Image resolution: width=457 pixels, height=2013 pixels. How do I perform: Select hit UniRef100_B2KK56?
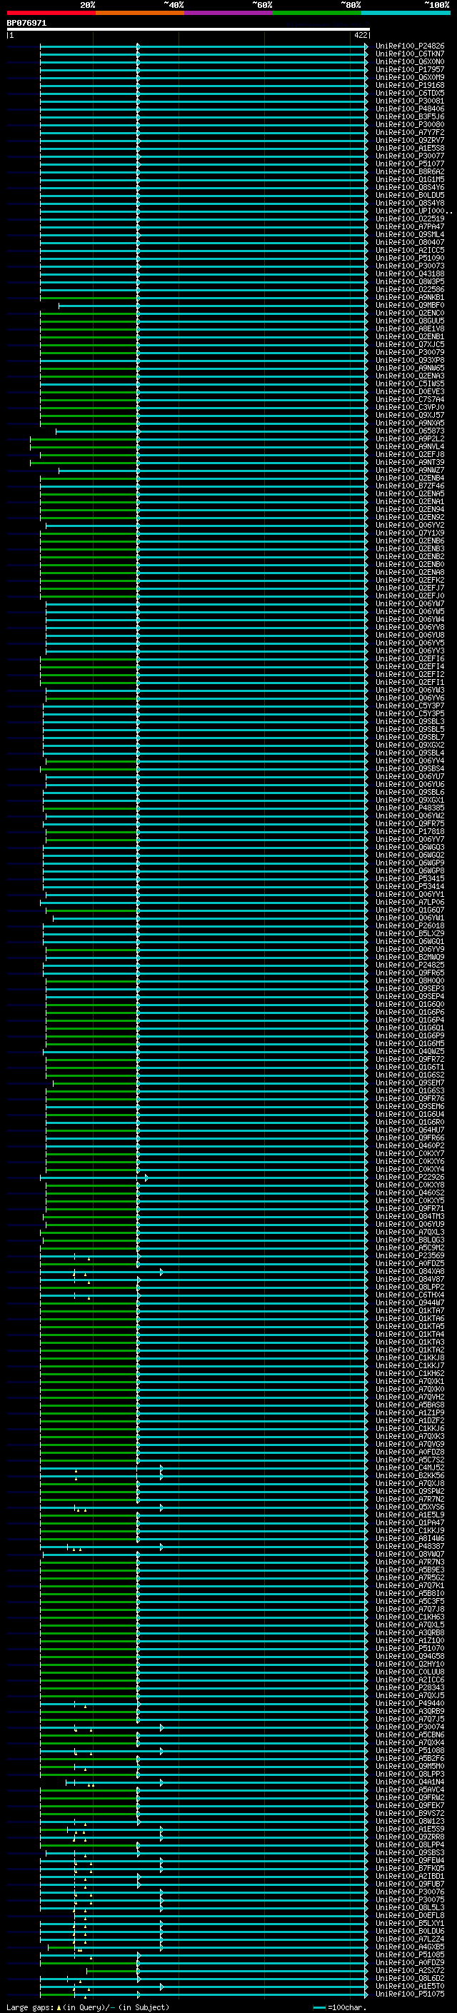(409, 1475)
